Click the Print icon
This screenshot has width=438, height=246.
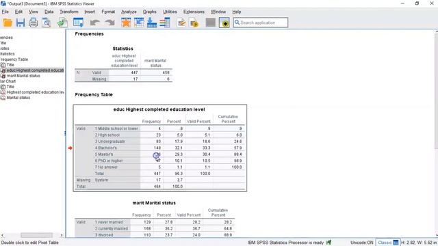(x=34, y=23)
